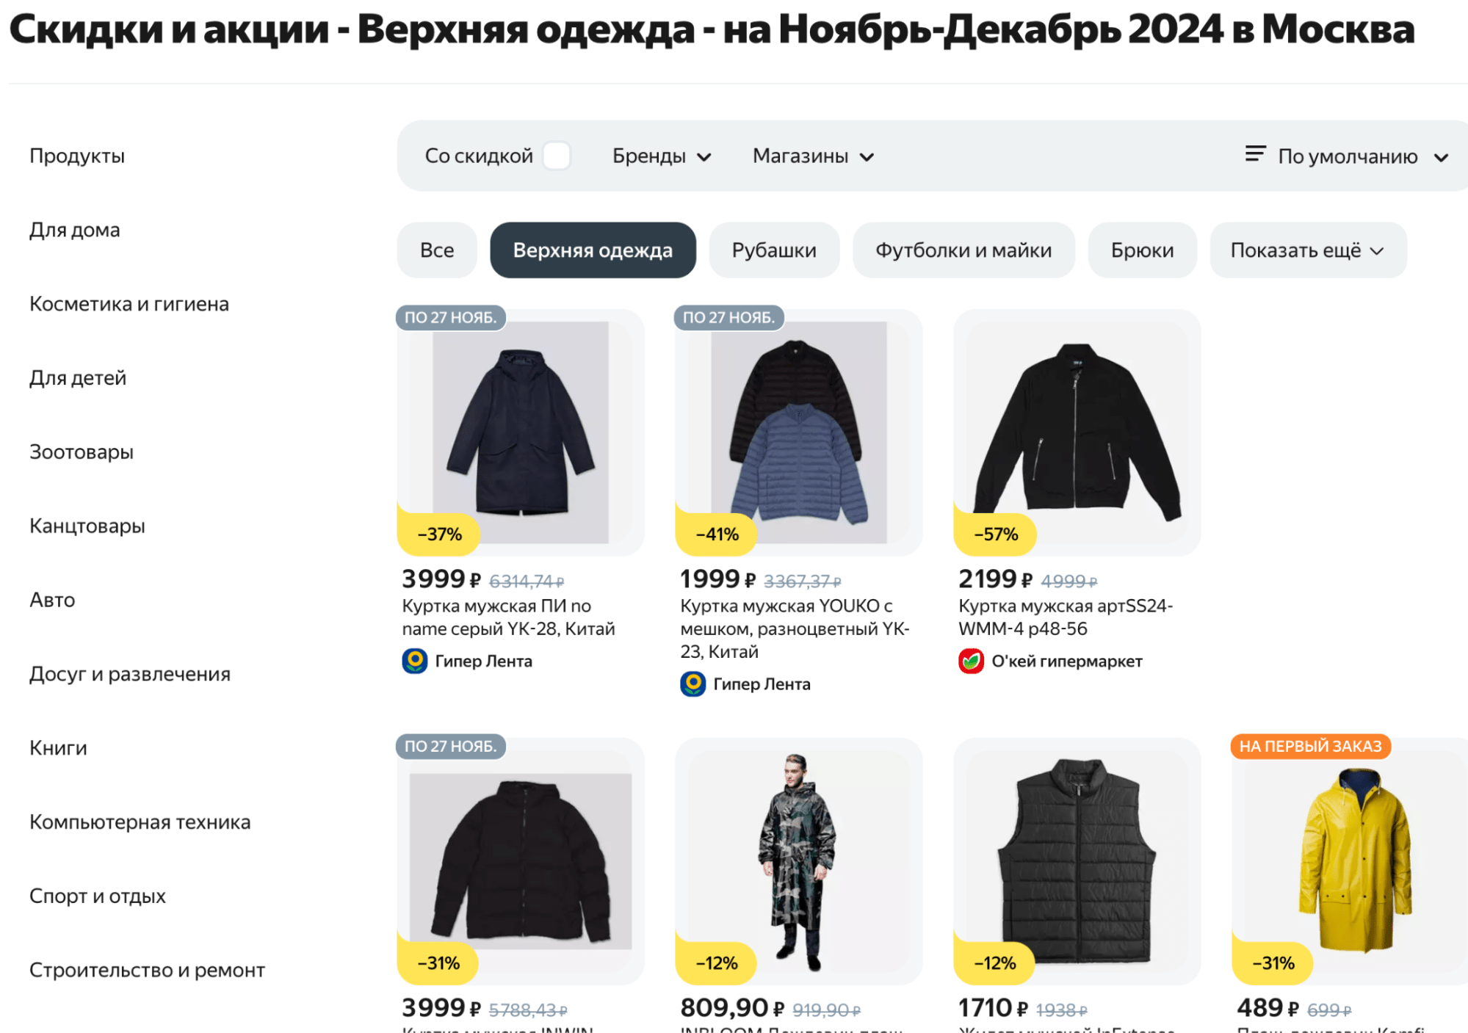The image size is (1468, 1033).
Task: Click the sort lines icon beside По умолчанию
Action: 1255,154
